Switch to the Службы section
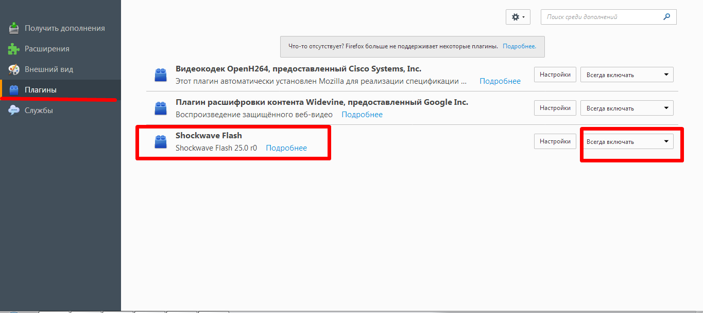Screen dimensions: 703x313 click(39, 111)
